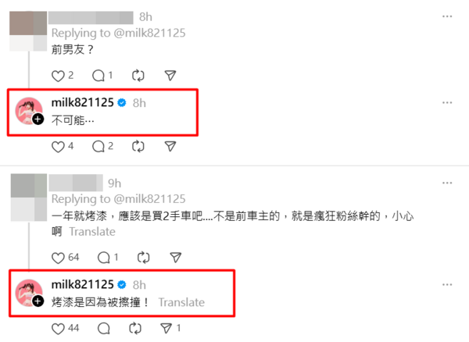This screenshot has height=342, width=469.
Task: Like milk821125's '不可能…' reply
Action: [x=58, y=147]
